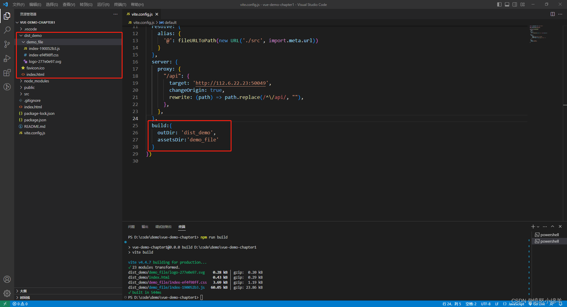Switch to the 问题 panel tab
The width and height of the screenshot is (567, 307).
point(131,227)
